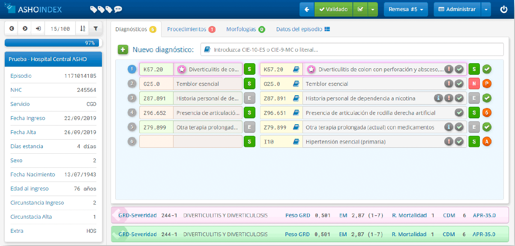
Task: Click green check status circle on K57.20 row
Action: [487, 69]
